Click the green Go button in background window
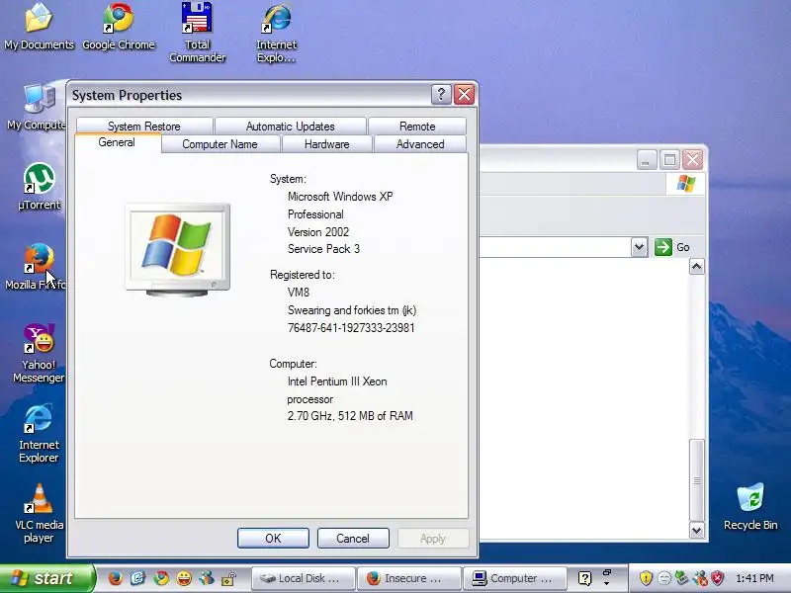This screenshot has width=791, height=593. pos(672,247)
